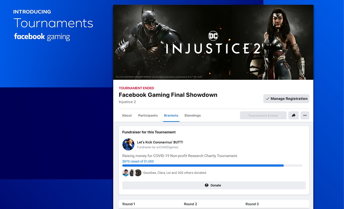Click the red TOURNAMENT ENDED status label
This screenshot has height=209, width=344.
(x=136, y=88)
